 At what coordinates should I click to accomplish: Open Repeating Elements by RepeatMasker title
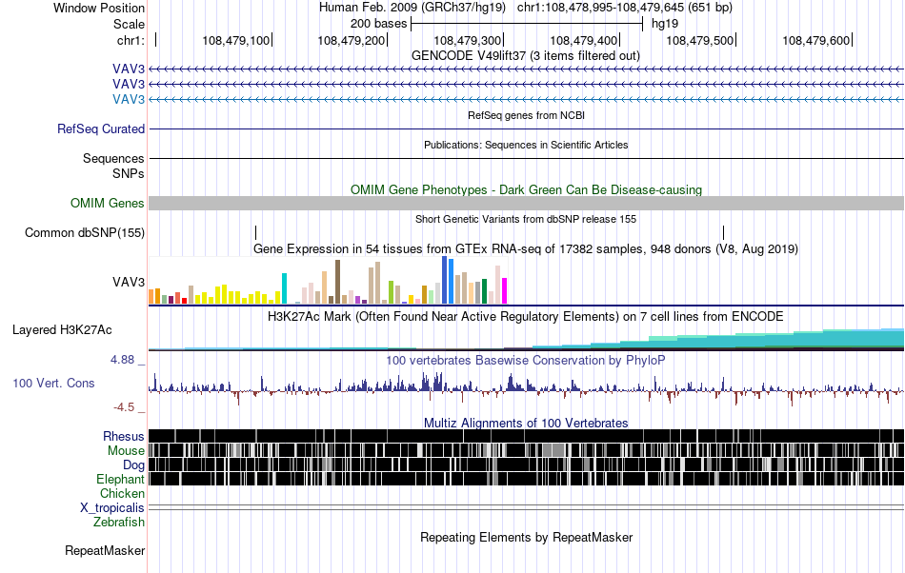(526, 537)
